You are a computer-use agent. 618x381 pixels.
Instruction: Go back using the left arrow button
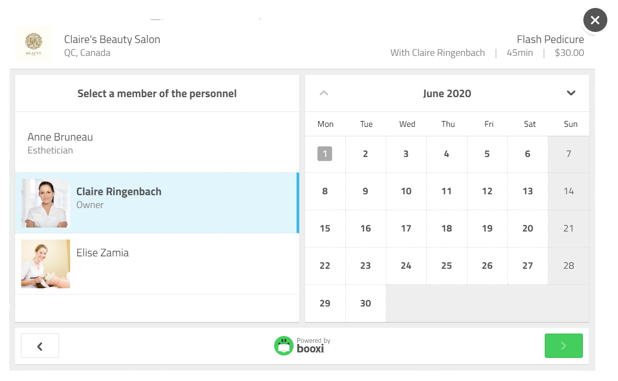[x=40, y=346]
